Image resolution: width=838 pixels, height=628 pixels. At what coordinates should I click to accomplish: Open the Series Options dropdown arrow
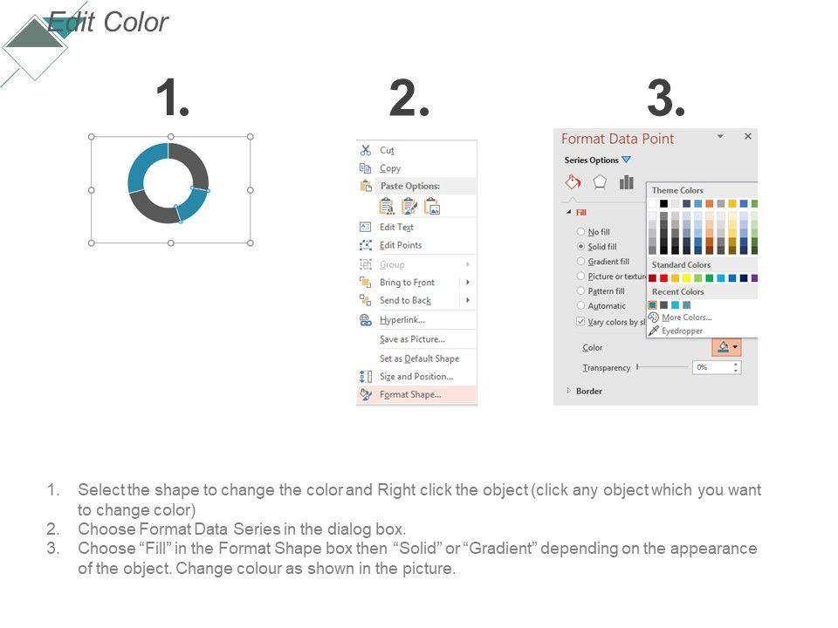[626, 160]
